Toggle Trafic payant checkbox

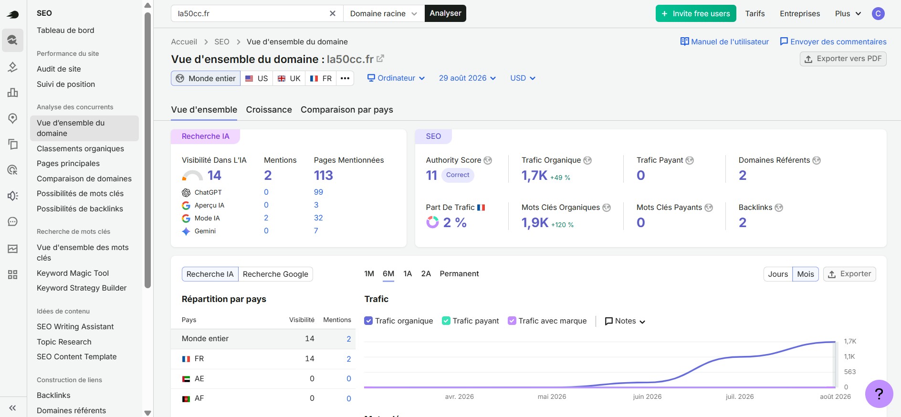(x=446, y=321)
